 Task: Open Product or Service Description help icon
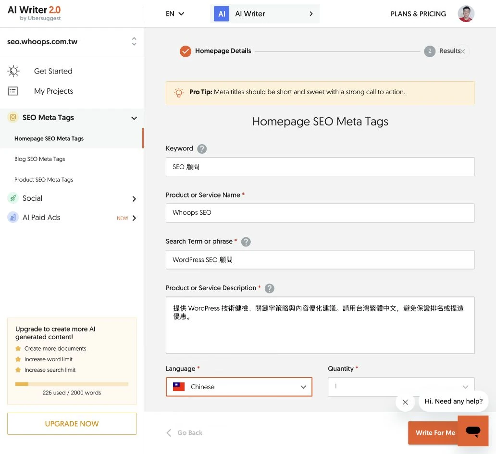tap(269, 288)
